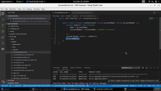Collapse the config folder
Screen dimensions: 161x91
point(12,31)
